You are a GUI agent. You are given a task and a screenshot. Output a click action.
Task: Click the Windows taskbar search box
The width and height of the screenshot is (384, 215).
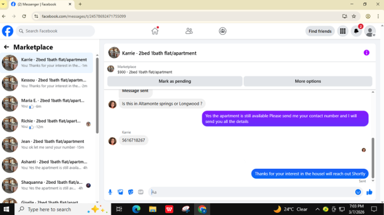tap(63, 209)
